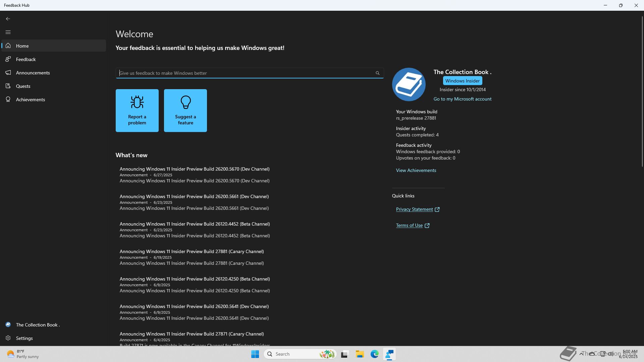Screen dimensions: 644x362
Task: Click the search magnifier icon in the feedback box
Action: (x=377, y=73)
